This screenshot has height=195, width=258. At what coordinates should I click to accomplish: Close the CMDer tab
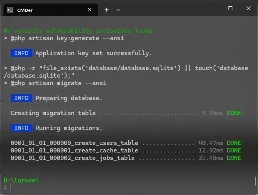(89, 10)
